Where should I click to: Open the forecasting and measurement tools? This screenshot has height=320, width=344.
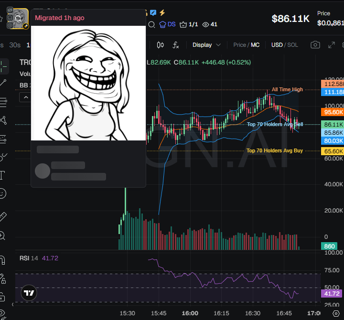click(3, 139)
